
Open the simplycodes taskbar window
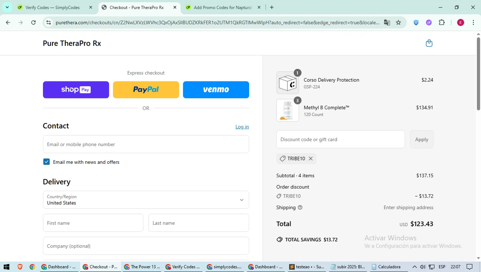[x=224, y=267]
